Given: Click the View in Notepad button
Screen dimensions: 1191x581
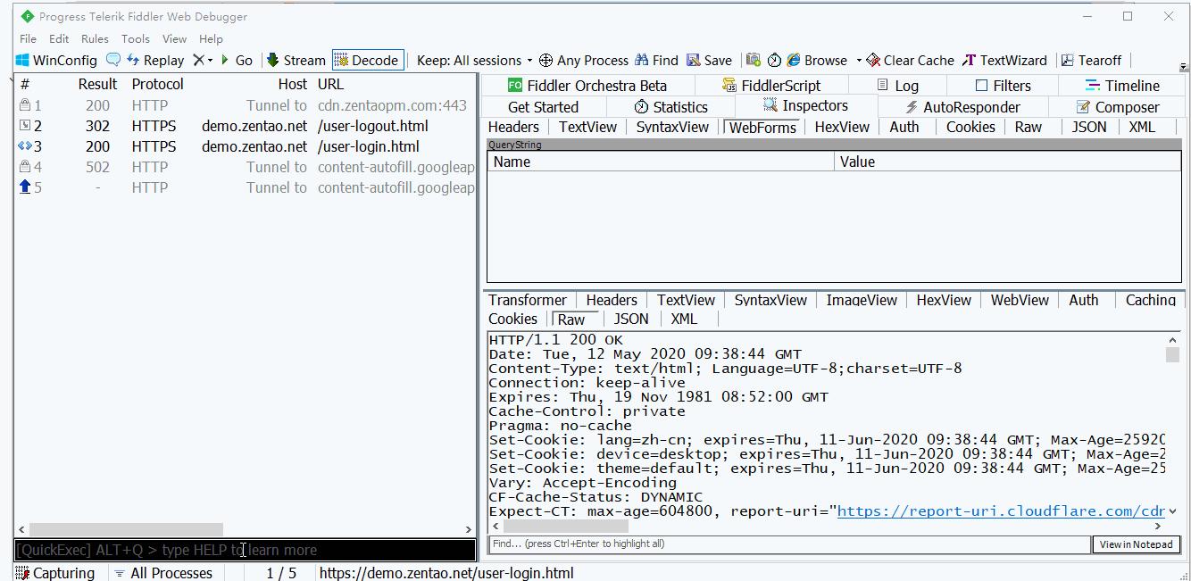Looking at the screenshot, I should coord(1136,544).
